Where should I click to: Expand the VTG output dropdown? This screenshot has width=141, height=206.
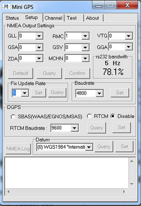[129, 36]
